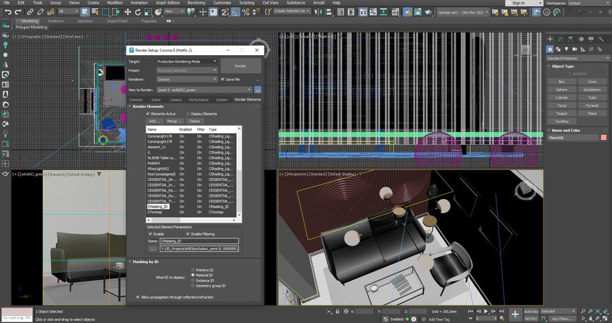Expand the Renderer dropdown showing Corona
612x323 pixels.
click(x=186, y=79)
